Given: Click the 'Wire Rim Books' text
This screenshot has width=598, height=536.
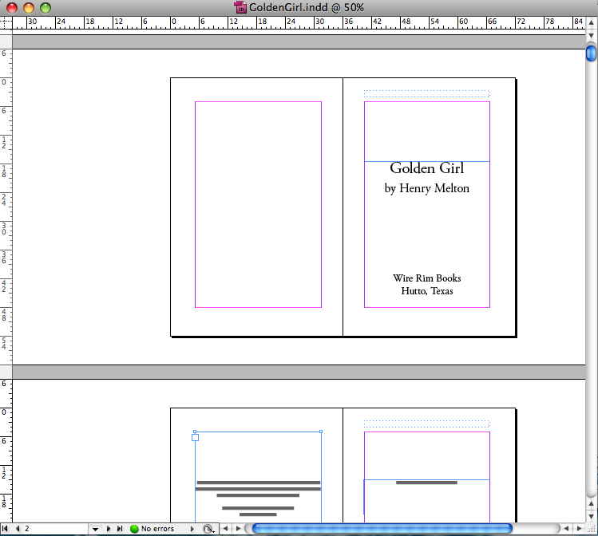Looking at the screenshot, I should (x=427, y=278).
